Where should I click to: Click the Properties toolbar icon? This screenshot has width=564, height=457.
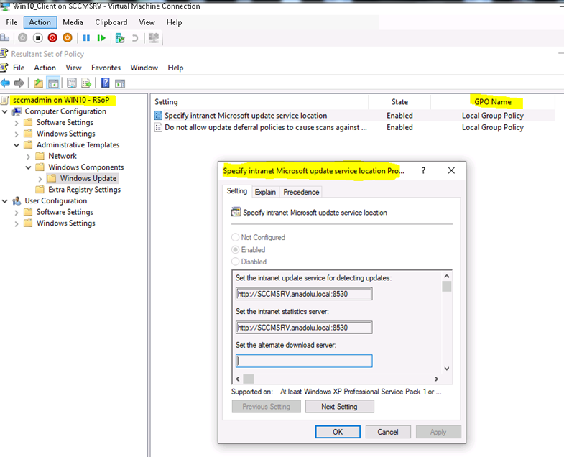pyautogui.click(x=72, y=83)
